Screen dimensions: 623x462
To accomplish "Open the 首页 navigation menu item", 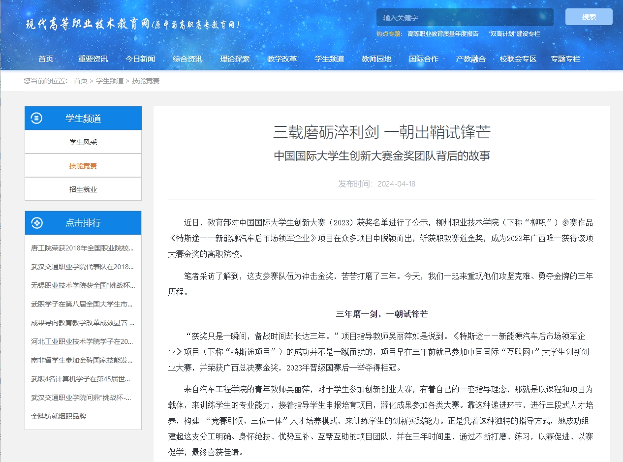I will [x=46, y=59].
